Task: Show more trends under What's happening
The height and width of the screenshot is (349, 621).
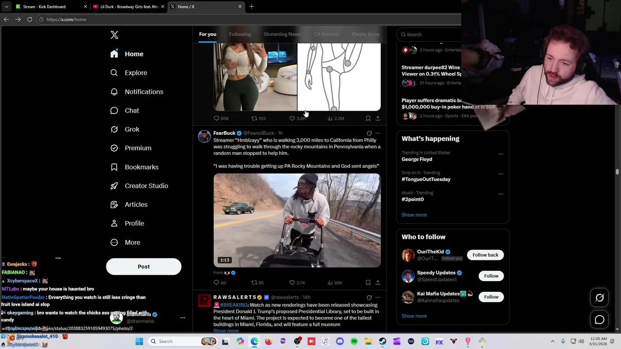Action: click(x=414, y=215)
